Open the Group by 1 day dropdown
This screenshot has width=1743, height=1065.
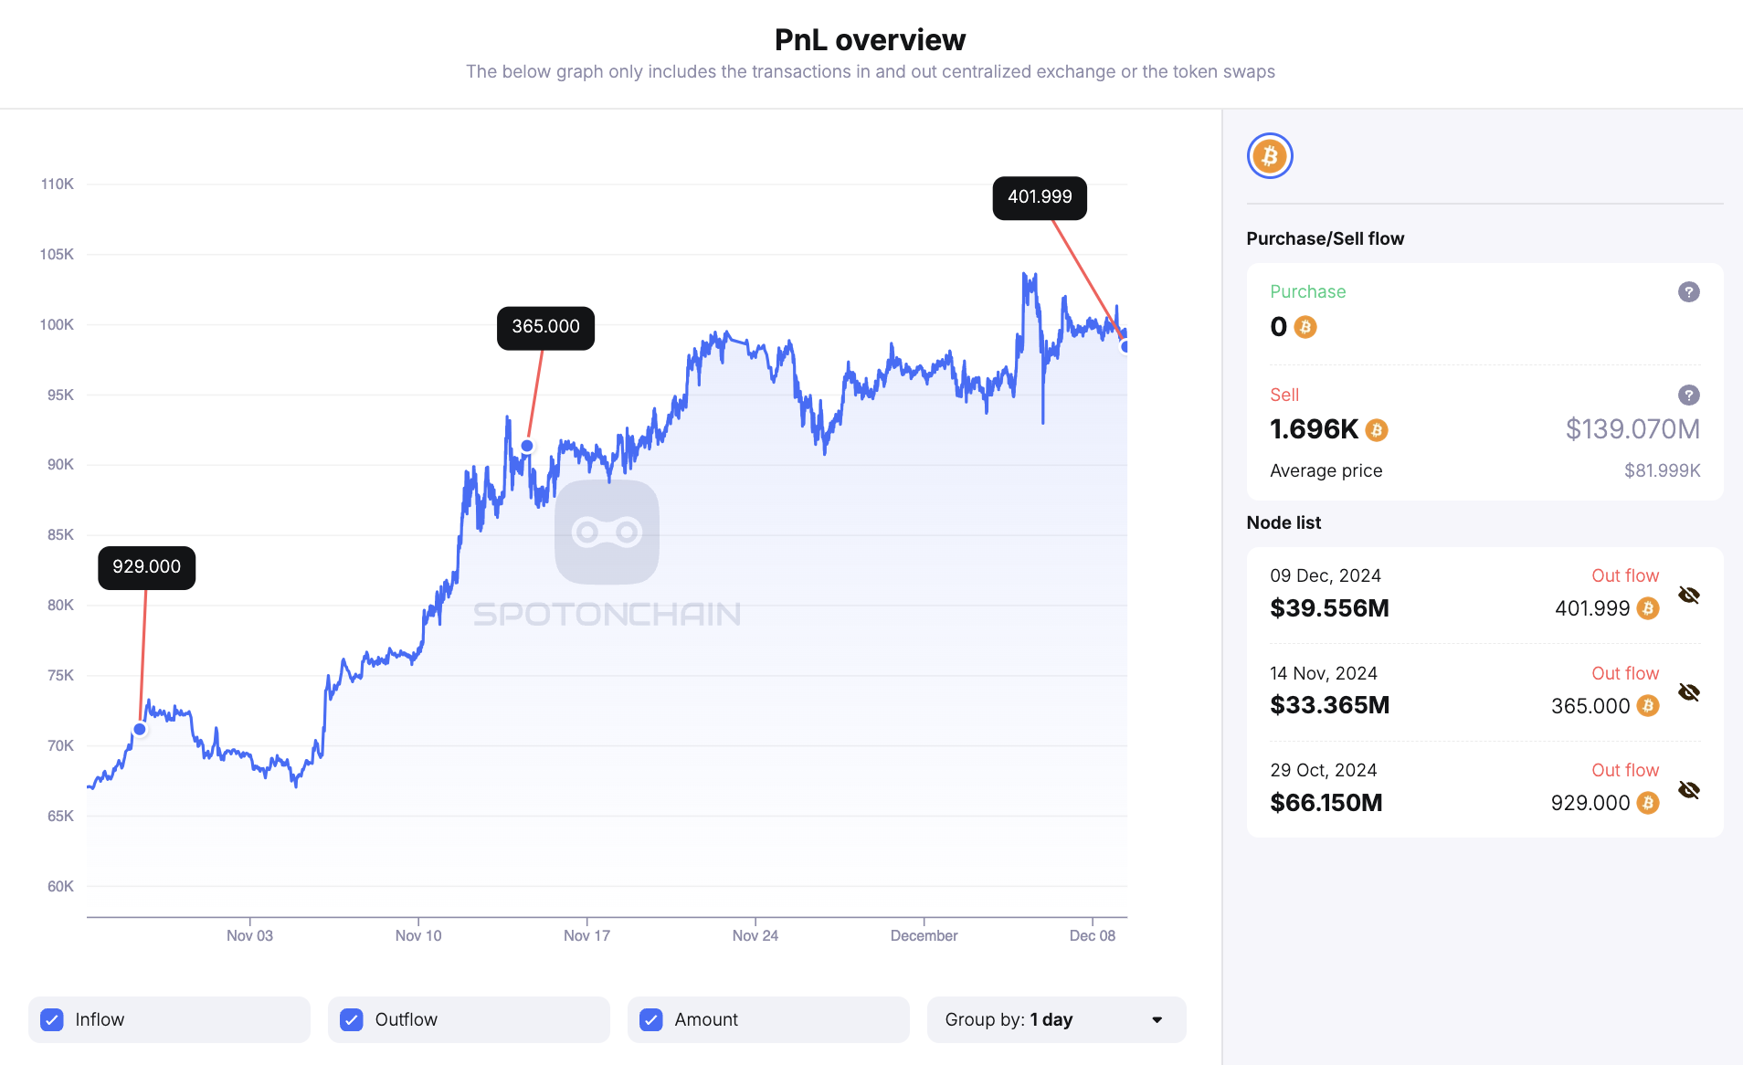tap(1055, 1019)
